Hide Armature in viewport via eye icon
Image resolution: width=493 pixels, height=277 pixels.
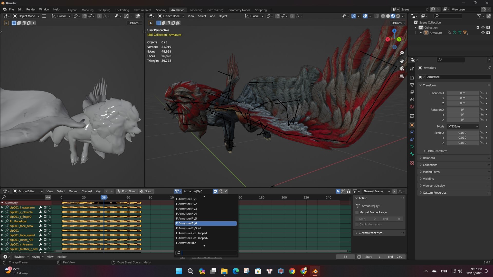coord(483,33)
